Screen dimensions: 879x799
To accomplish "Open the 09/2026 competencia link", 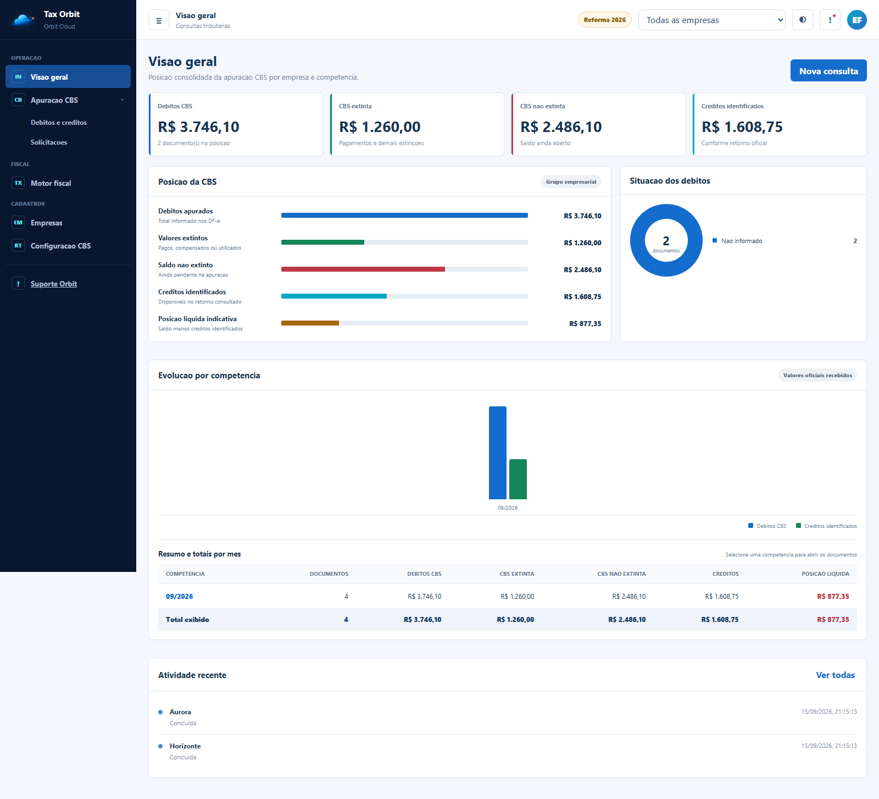I will click(x=179, y=596).
